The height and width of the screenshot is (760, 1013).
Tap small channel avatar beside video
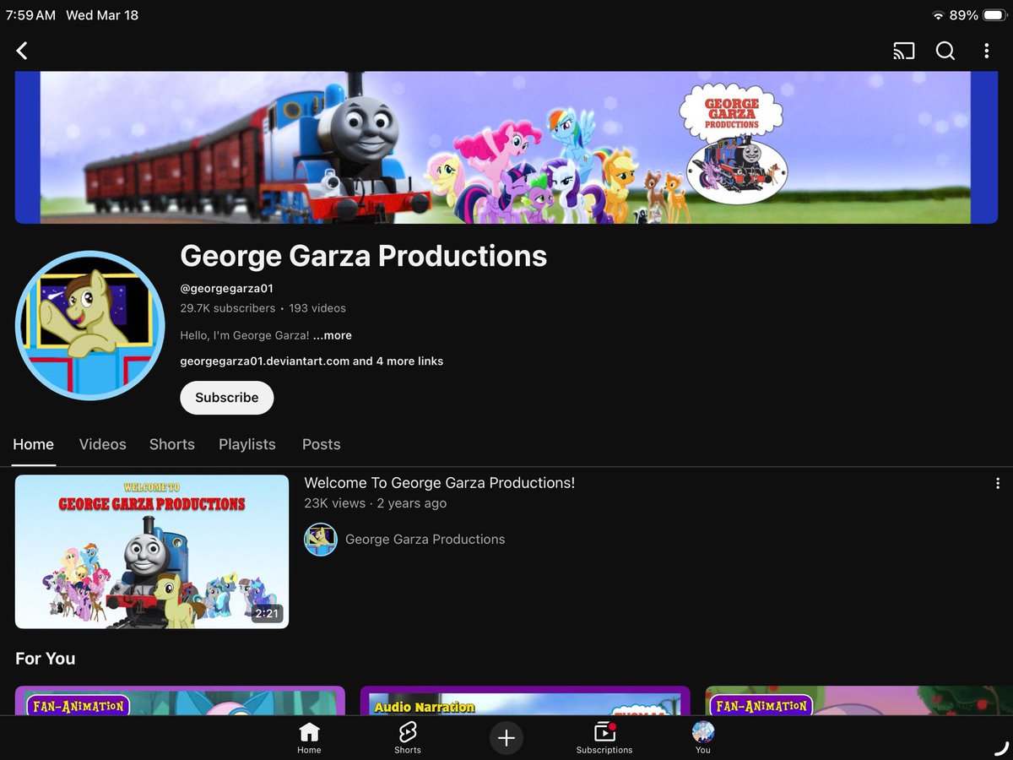(321, 540)
